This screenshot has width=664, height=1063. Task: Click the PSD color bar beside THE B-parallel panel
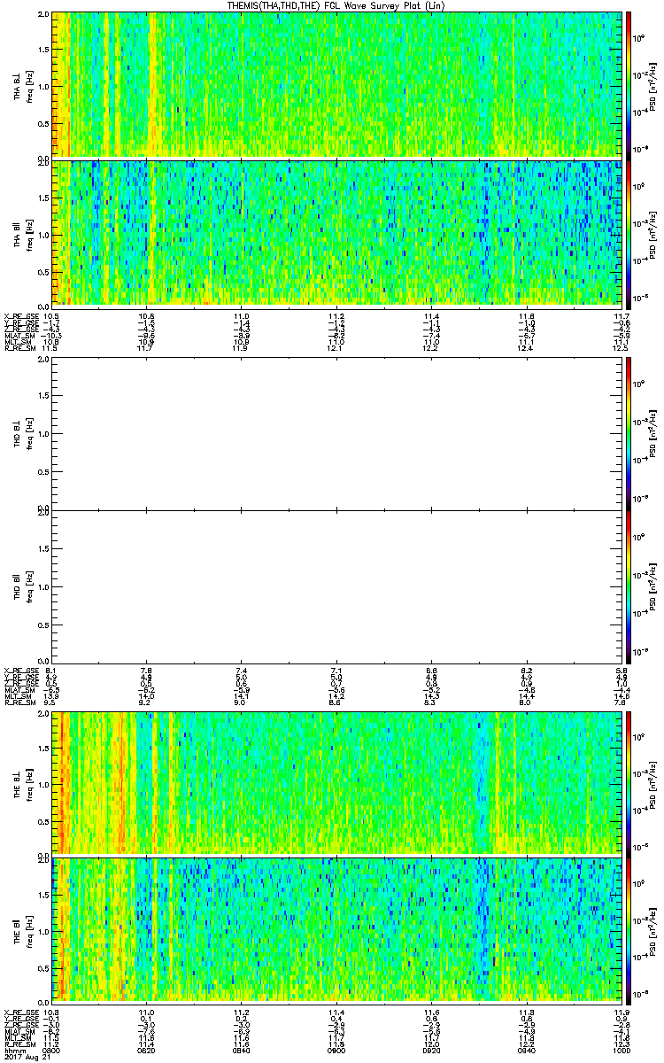629,929
